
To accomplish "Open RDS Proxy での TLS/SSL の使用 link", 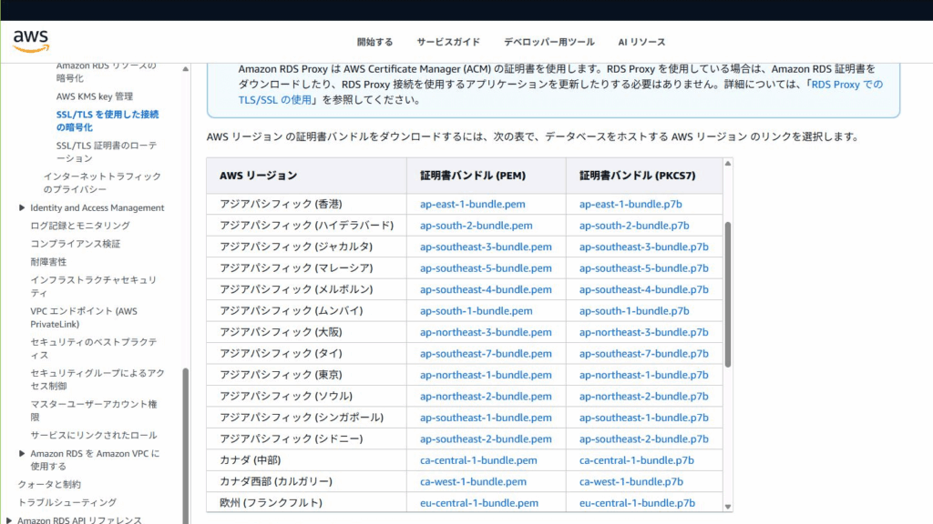I will [x=560, y=92].
